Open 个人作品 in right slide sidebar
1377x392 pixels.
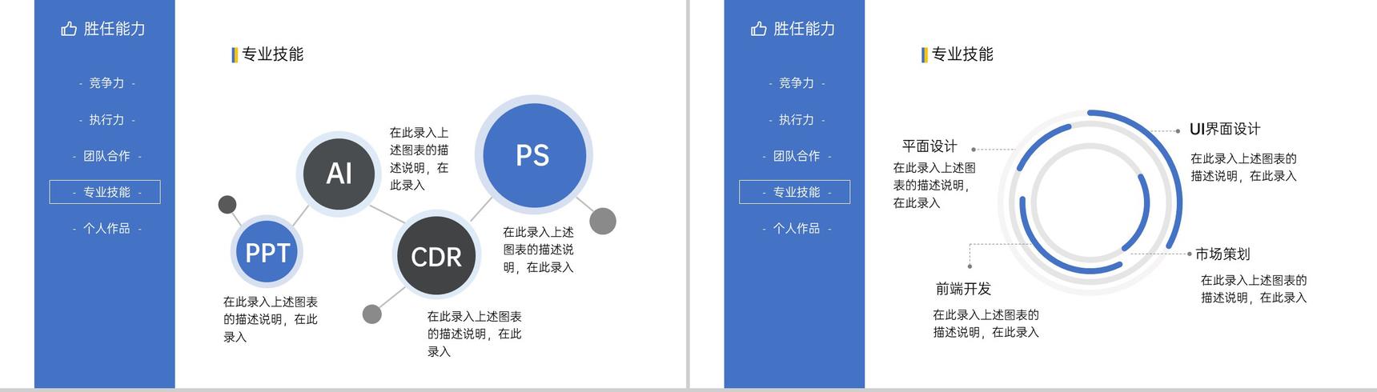pyautogui.click(x=797, y=229)
